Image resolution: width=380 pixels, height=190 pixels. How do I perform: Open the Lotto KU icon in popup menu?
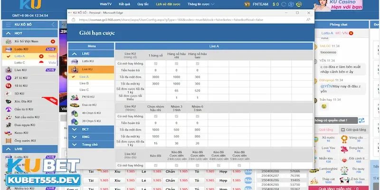(75, 61)
